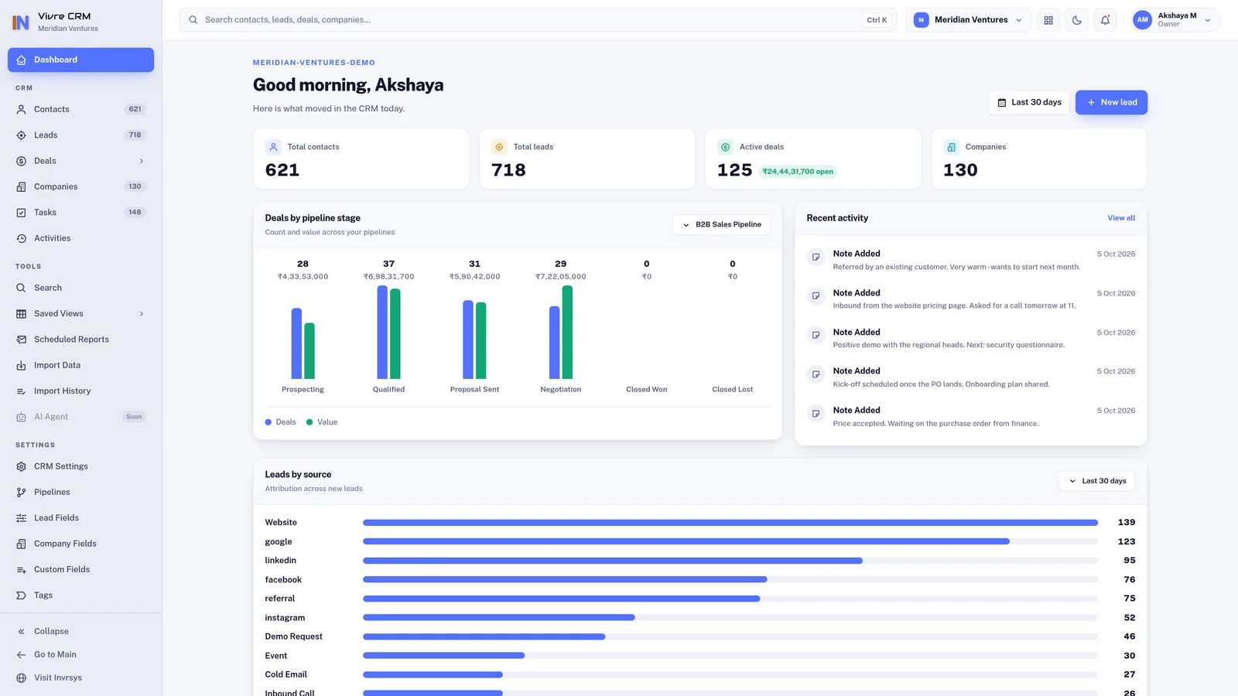The width and height of the screenshot is (1238, 696).
Task: Click the Activities clock icon in sidebar
Action: (22, 238)
